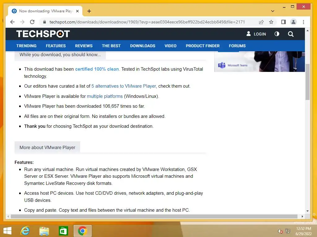
Task: Expand the tab search chevron
Action: click(272, 11)
